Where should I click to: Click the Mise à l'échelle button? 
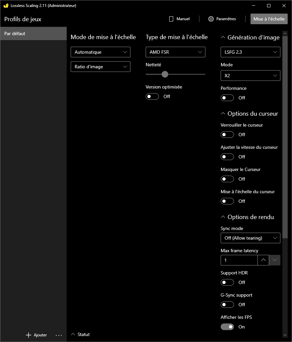tap(269, 19)
